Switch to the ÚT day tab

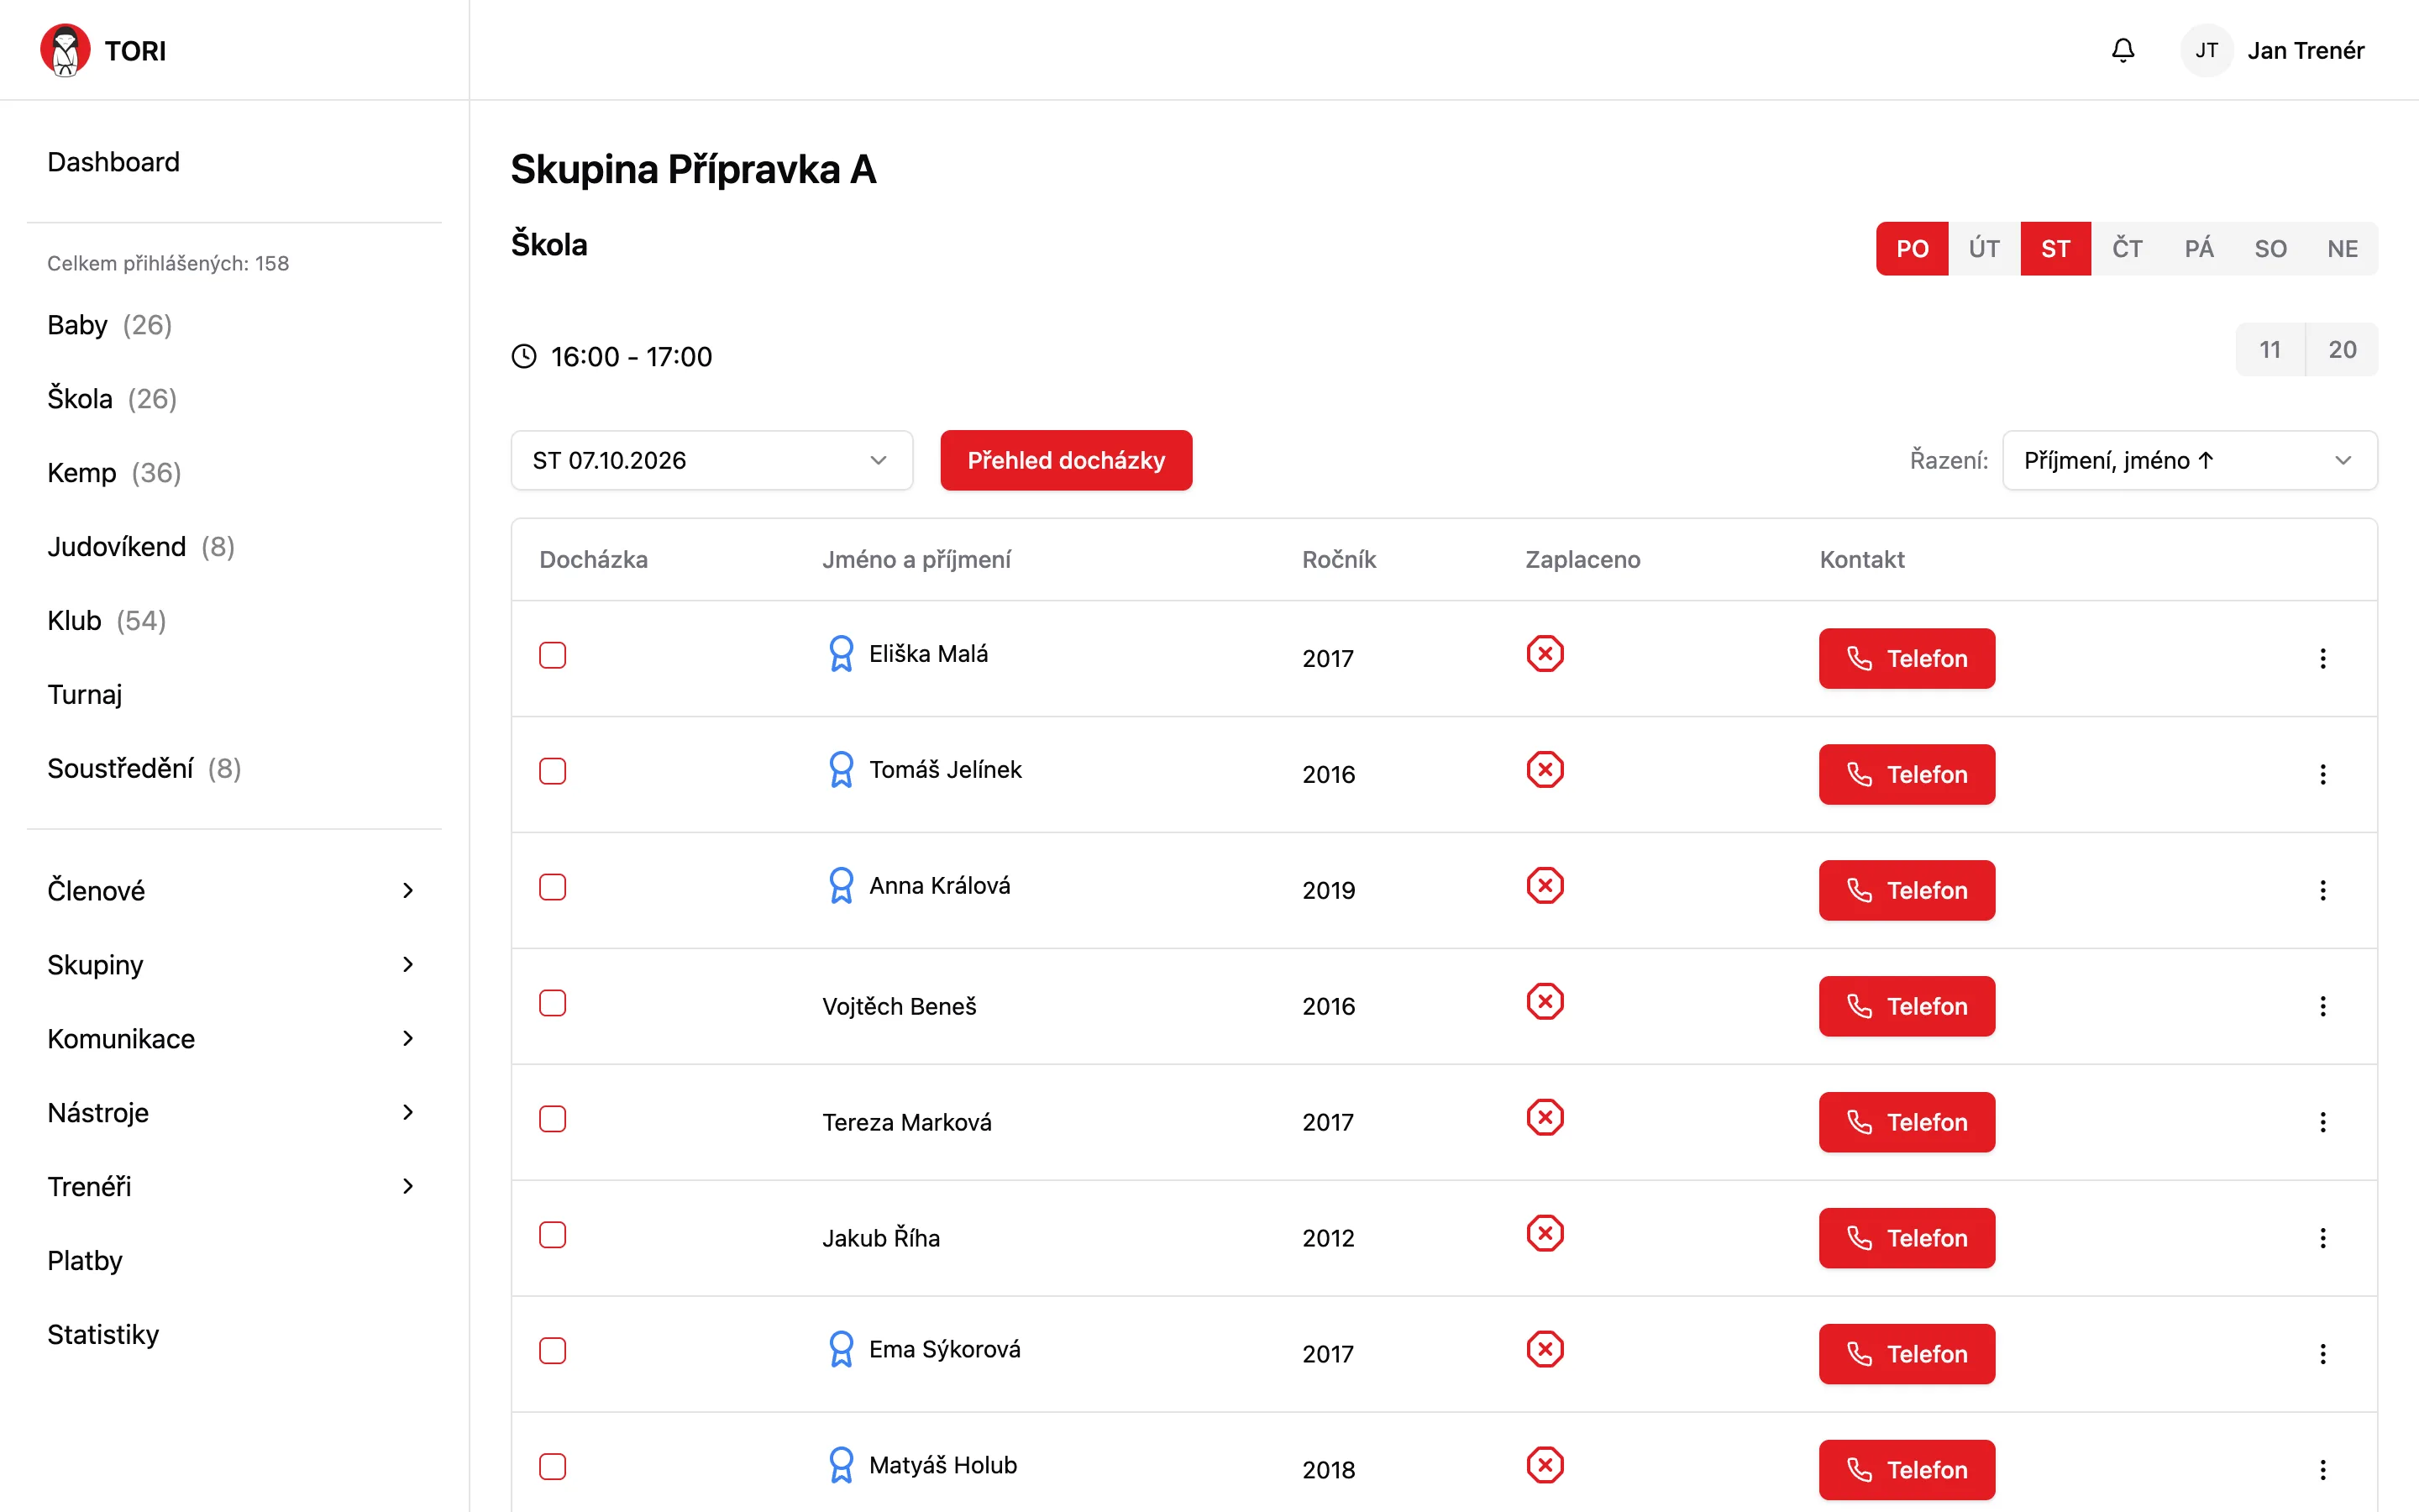point(1984,248)
